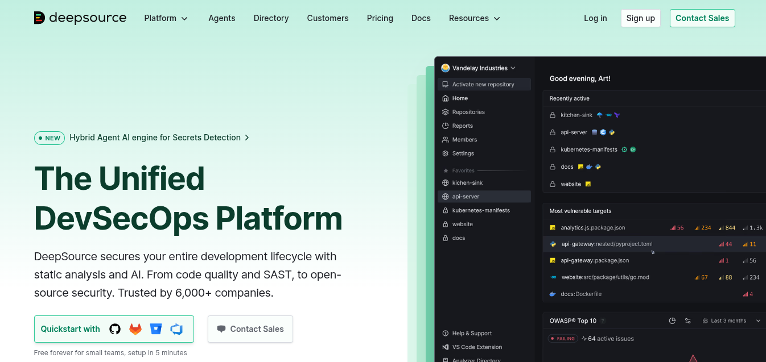This screenshot has width=766, height=362.
Task: Open the Directory nav item
Action: 271,18
